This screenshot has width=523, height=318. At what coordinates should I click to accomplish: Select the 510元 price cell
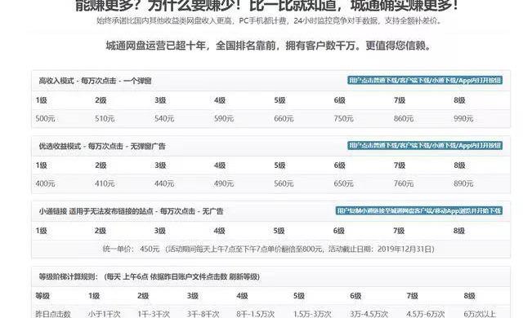click(105, 118)
